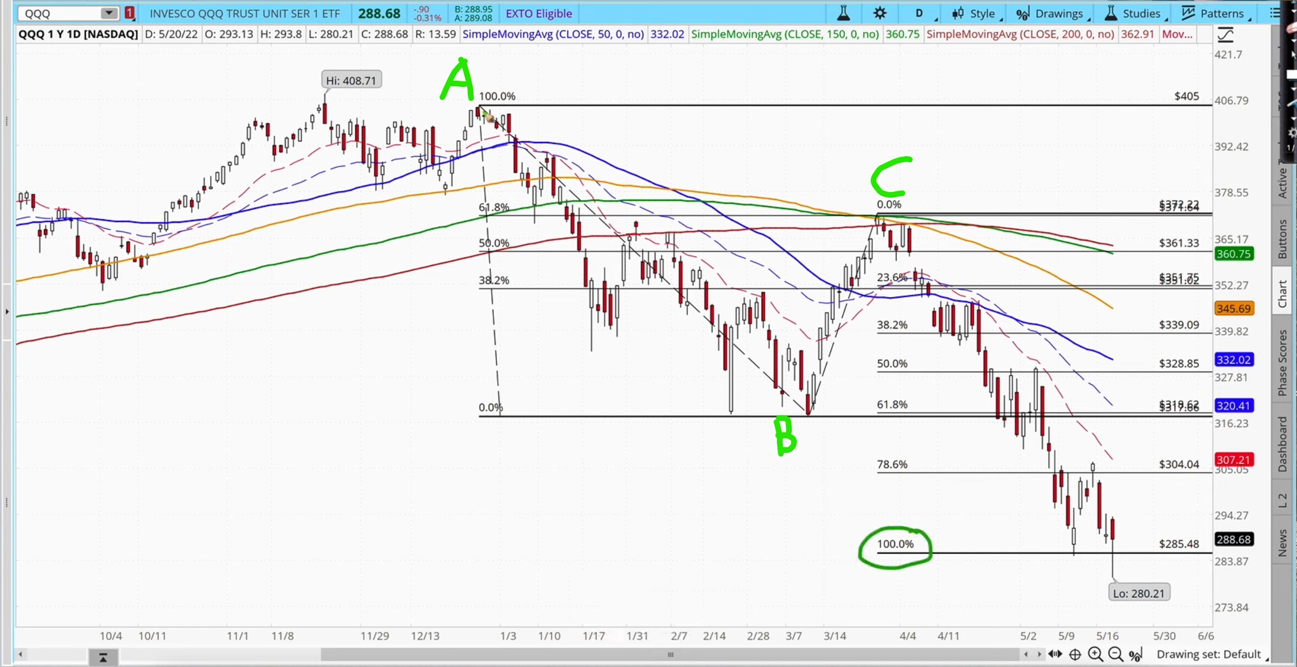
Task: Click the SimpleMovingAvg 150 study label
Action: coord(784,34)
